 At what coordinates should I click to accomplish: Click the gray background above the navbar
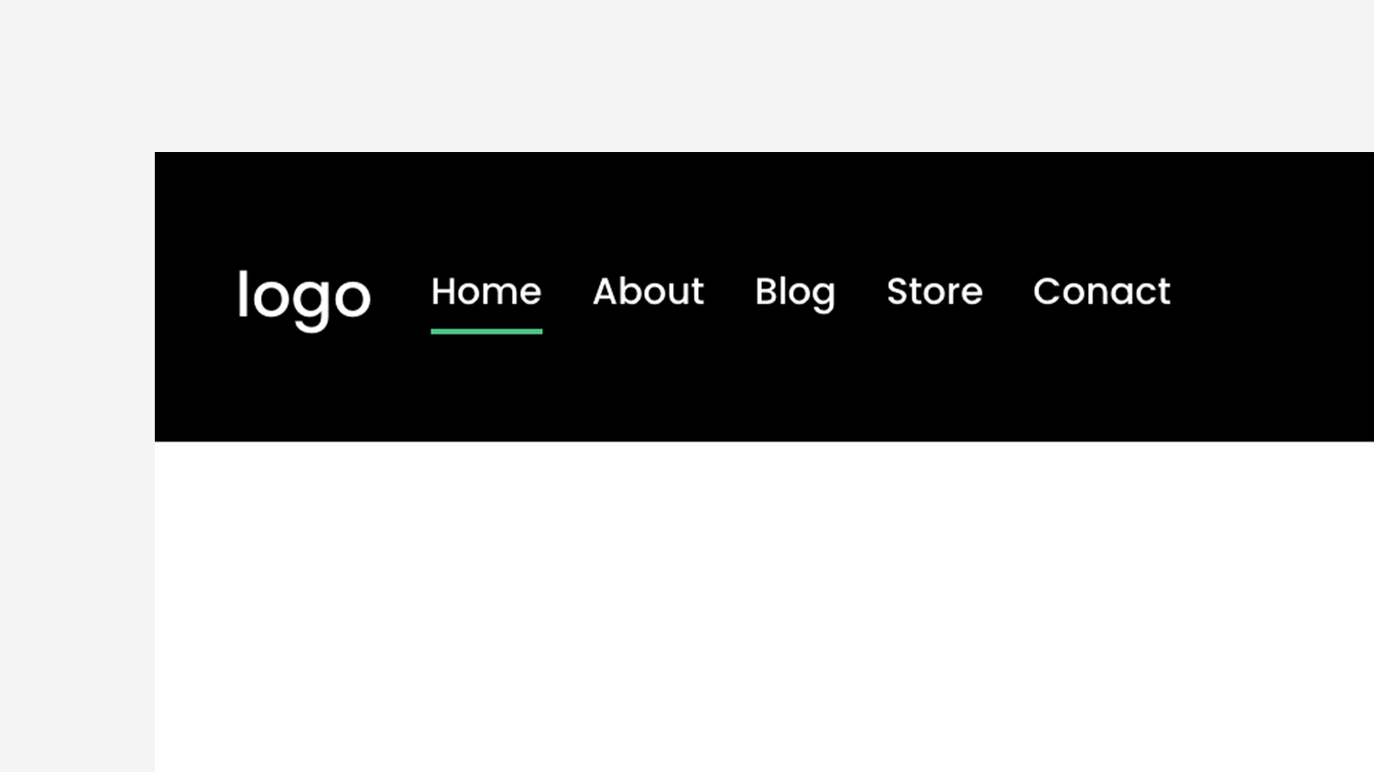(x=687, y=75)
